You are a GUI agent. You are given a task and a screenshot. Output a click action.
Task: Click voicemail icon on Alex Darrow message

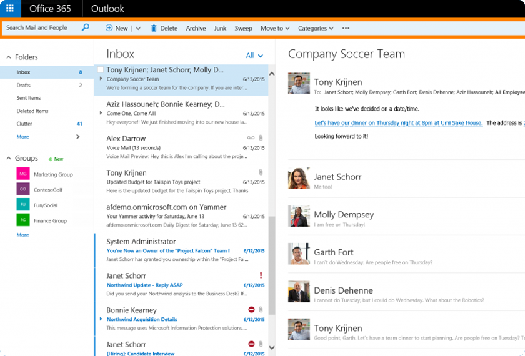(251, 138)
